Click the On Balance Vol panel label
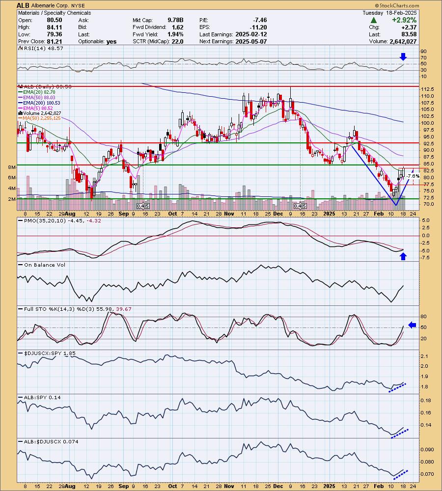Screen dimensions: 442x491 coord(45,265)
